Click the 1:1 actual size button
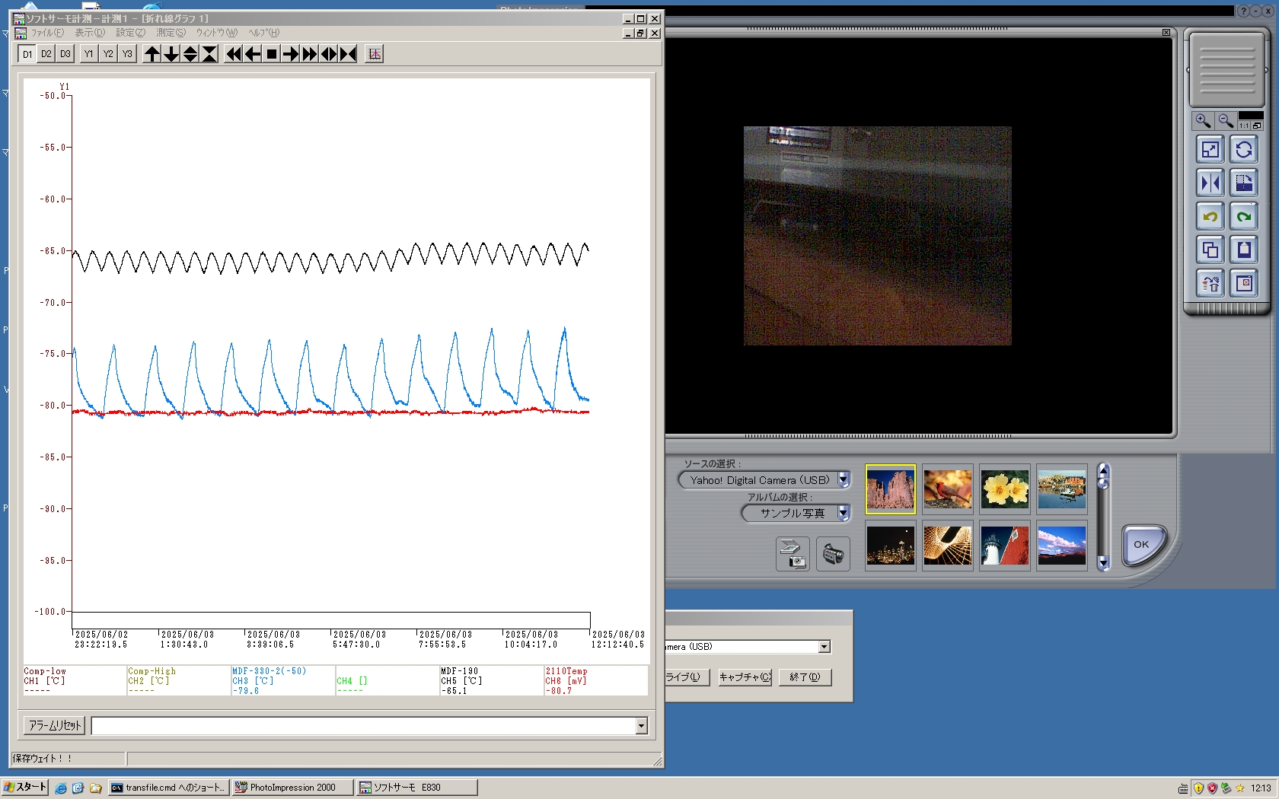The width and height of the screenshot is (1279, 799). click(1244, 126)
